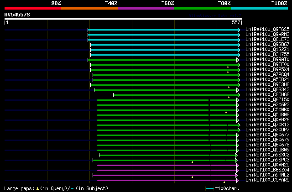Open hit UniRef100_Q8LE73
This screenshot has width=292, height=192.
pyautogui.click(x=267, y=40)
